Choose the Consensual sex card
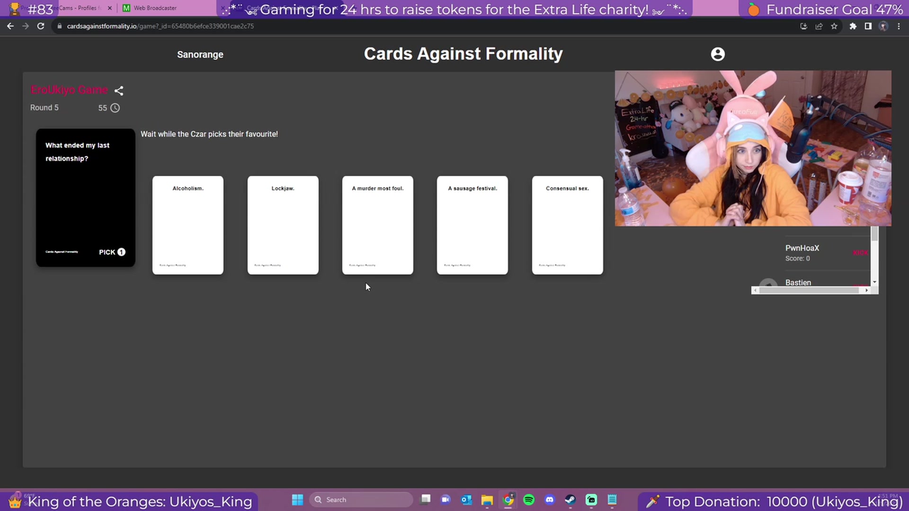Image resolution: width=909 pixels, height=511 pixels. tap(568, 225)
